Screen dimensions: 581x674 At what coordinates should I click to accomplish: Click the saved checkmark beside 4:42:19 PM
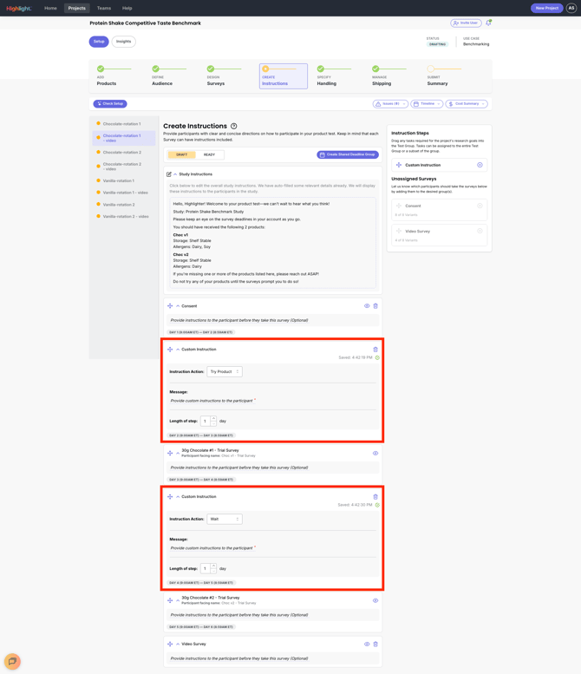point(377,357)
